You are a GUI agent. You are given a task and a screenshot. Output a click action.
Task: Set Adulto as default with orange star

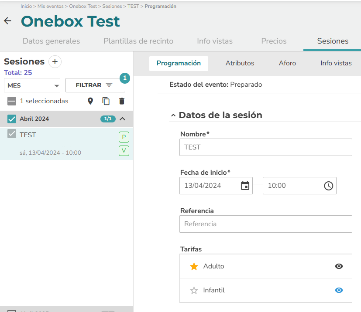[194, 266]
